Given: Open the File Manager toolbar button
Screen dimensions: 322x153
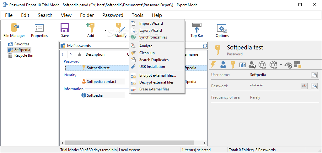Looking at the screenshot, I should [x=14, y=30].
